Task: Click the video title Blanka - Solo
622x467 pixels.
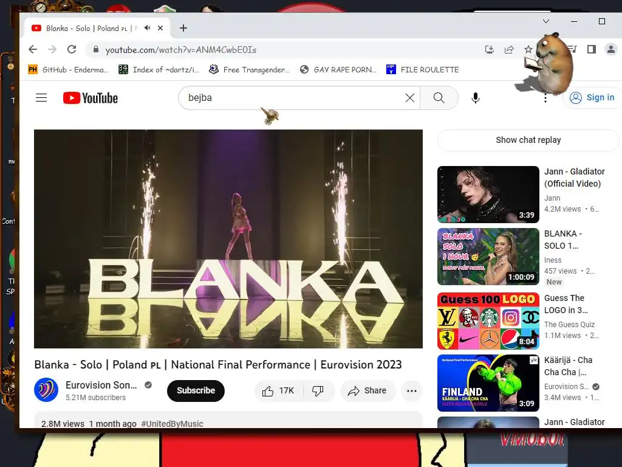Action: [x=218, y=365]
